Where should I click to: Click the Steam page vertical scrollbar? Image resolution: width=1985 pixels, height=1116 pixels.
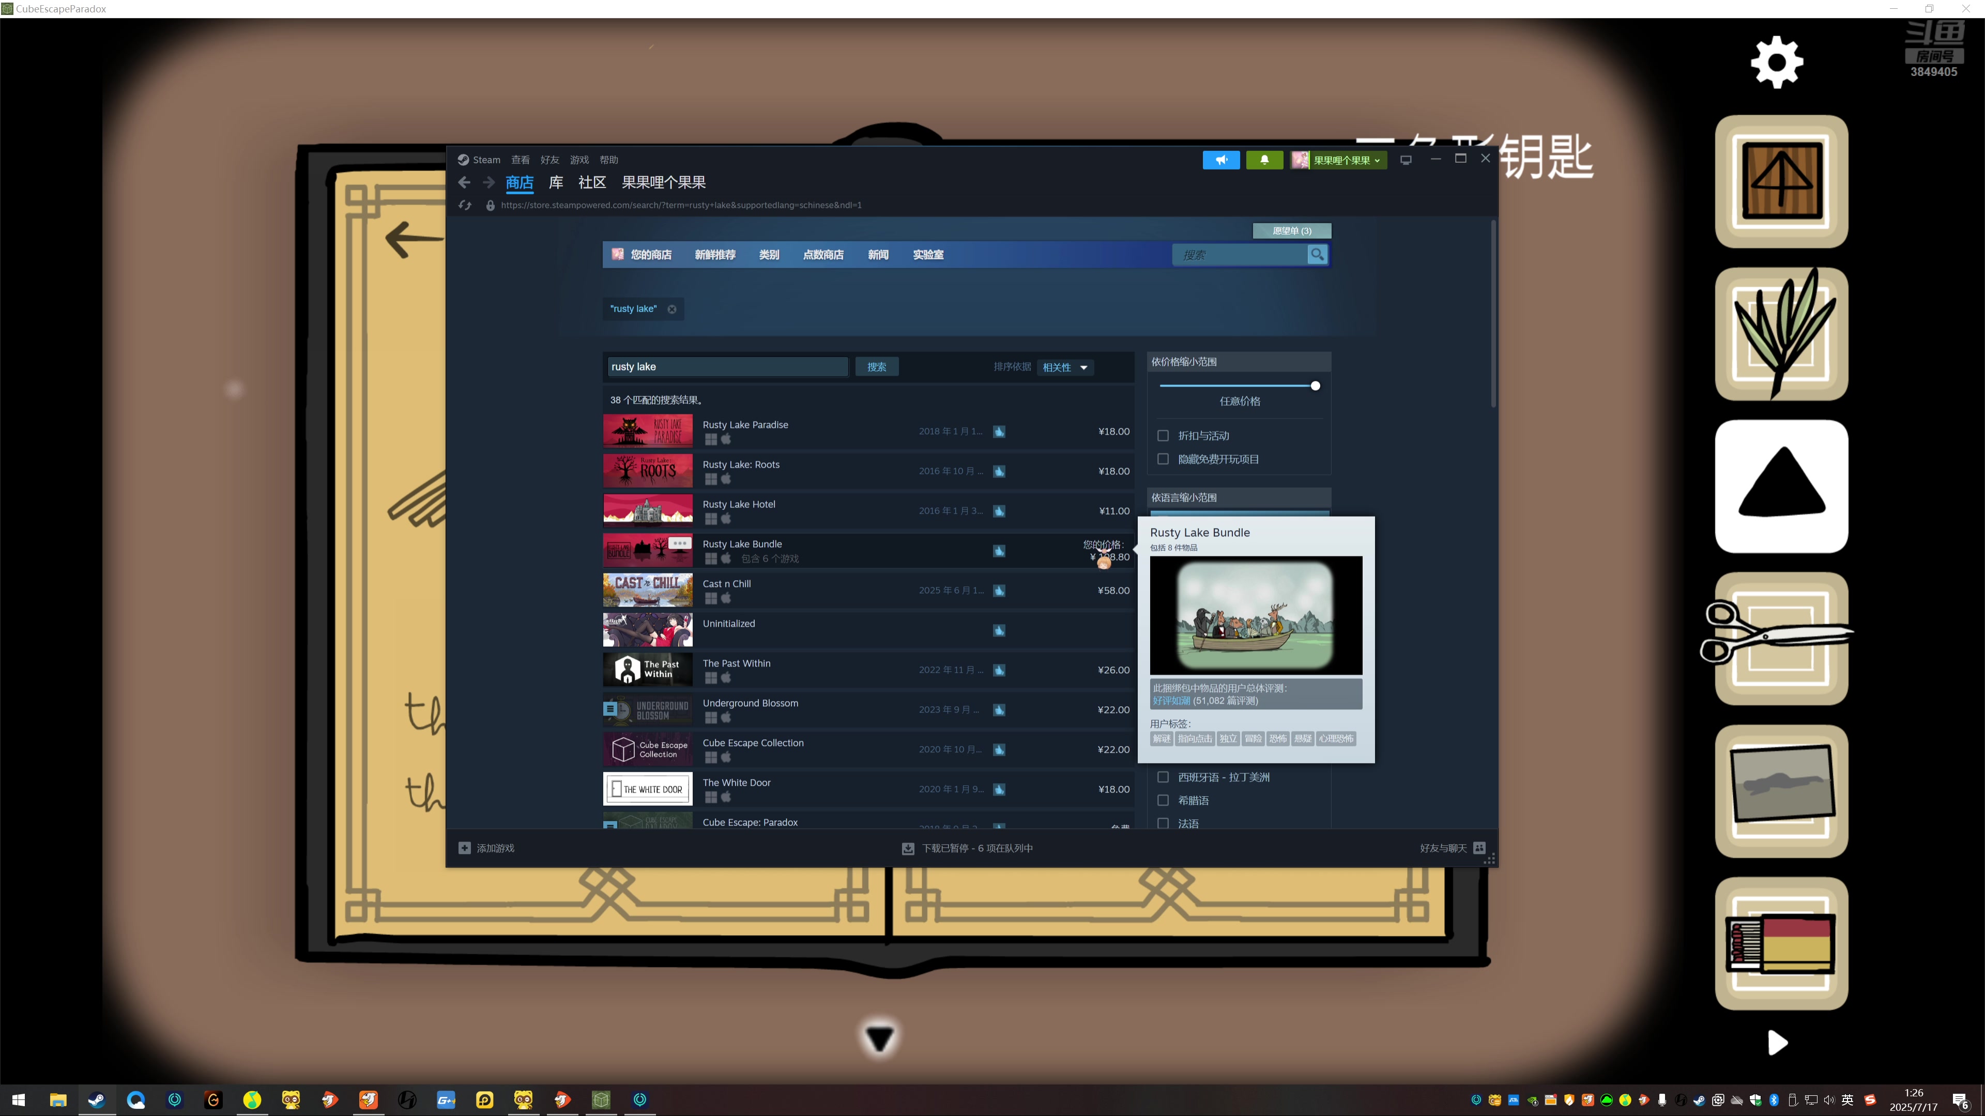coord(1492,314)
